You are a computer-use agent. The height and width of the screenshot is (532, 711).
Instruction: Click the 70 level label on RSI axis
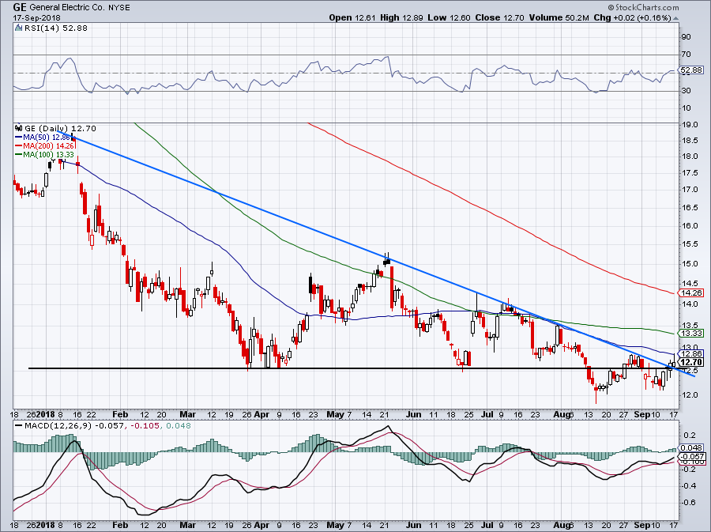pyautogui.click(x=686, y=55)
